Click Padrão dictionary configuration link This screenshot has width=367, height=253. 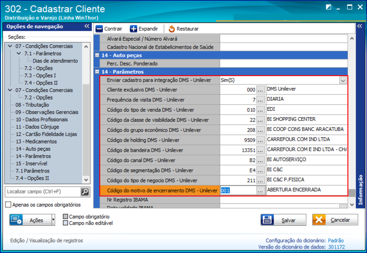tap(336, 240)
